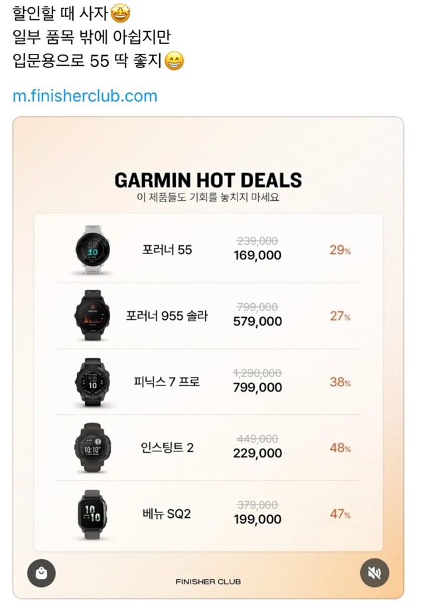Tap the shopping bag icon
428x603 pixels.
[41, 573]
